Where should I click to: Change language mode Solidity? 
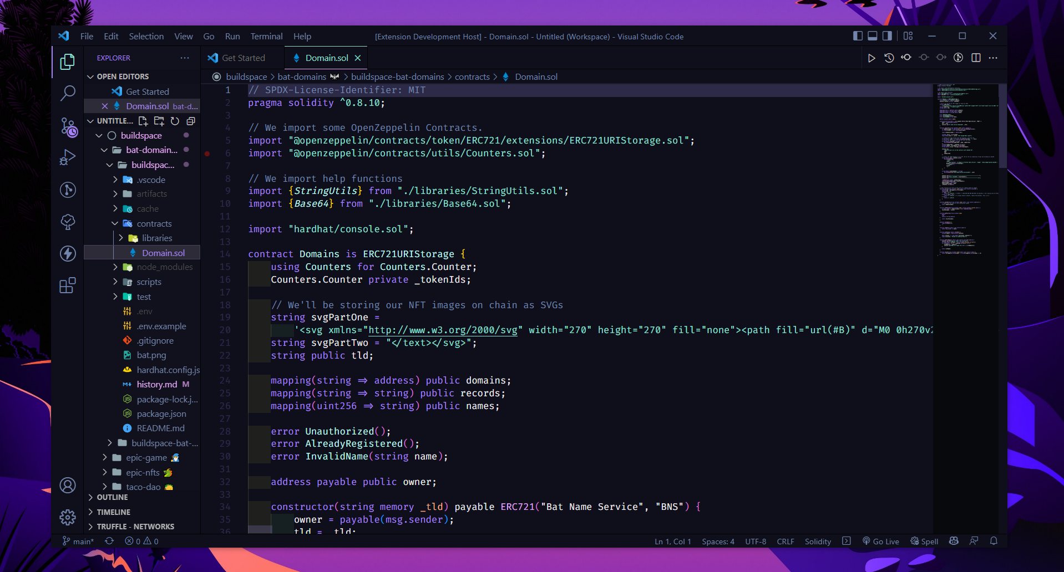click(x=818, y=542)
